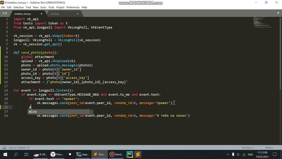Open the notification center icon
Viewport: 282px width, 159px height.
(275, 155)
